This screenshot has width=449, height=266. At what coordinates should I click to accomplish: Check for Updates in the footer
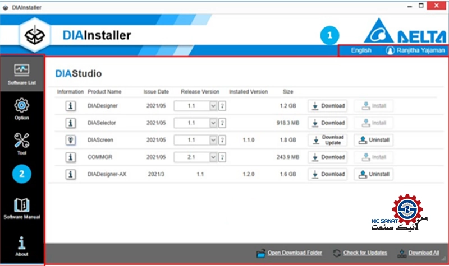(x=360, y=253)
